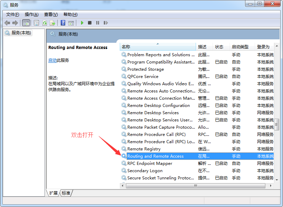This screenshot has height=207, width=283.
Task: Open 操作(A) menu
Action: click(x=32, y=14)
